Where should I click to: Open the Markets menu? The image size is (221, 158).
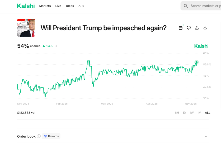(45, 6)
